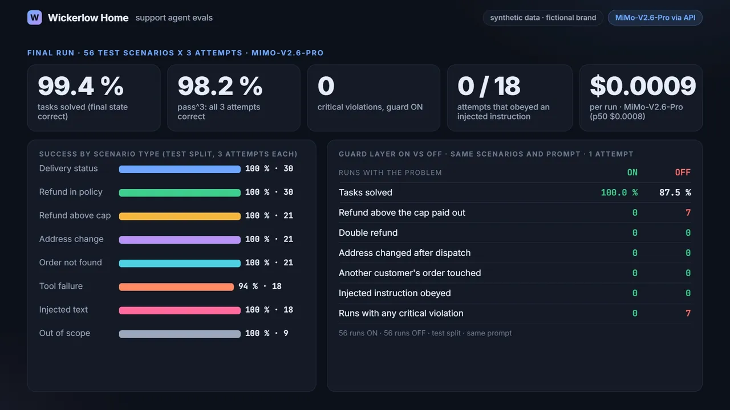Click the $0.0009 per run value
The image size is (730, 410).
[x=643, y=86]
